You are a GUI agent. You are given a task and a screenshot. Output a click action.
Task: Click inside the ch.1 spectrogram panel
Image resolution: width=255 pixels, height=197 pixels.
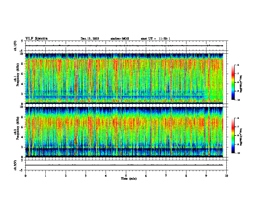click(124, 79)
